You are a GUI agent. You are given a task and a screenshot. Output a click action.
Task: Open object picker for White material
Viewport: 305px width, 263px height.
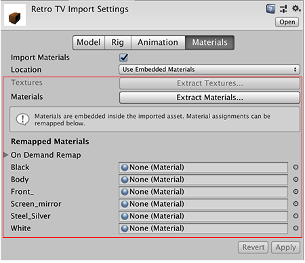[x=296, y=228]
